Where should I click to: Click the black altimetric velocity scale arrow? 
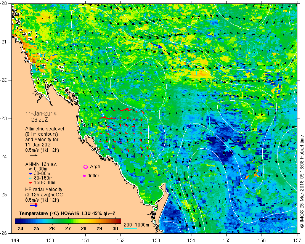pyautogui.click(x=34, y=155)
